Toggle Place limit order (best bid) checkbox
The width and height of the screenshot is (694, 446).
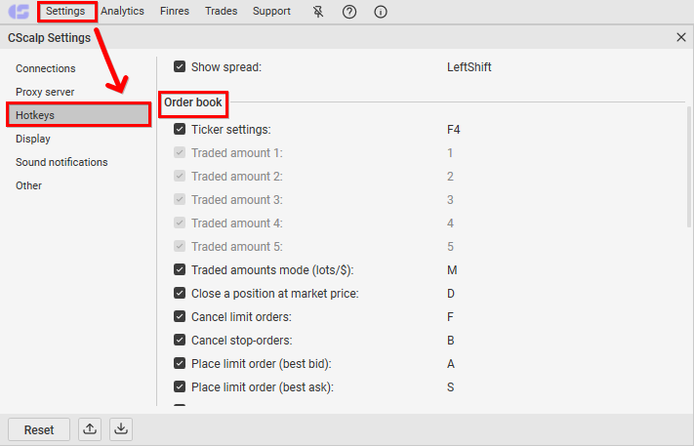point(180,363)
